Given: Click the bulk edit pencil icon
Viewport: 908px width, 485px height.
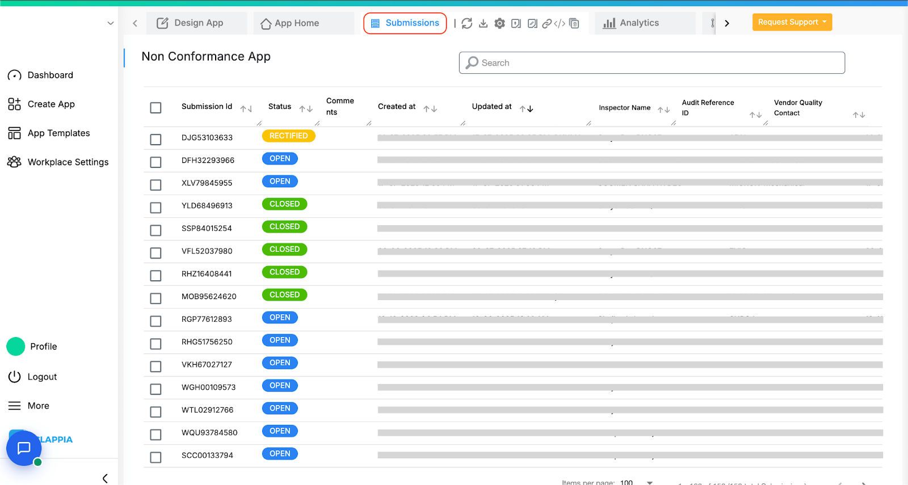Looking at the screenshot, I should [532, 23].
